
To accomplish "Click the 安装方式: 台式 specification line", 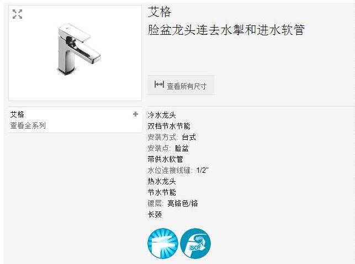I will point(172,137).
